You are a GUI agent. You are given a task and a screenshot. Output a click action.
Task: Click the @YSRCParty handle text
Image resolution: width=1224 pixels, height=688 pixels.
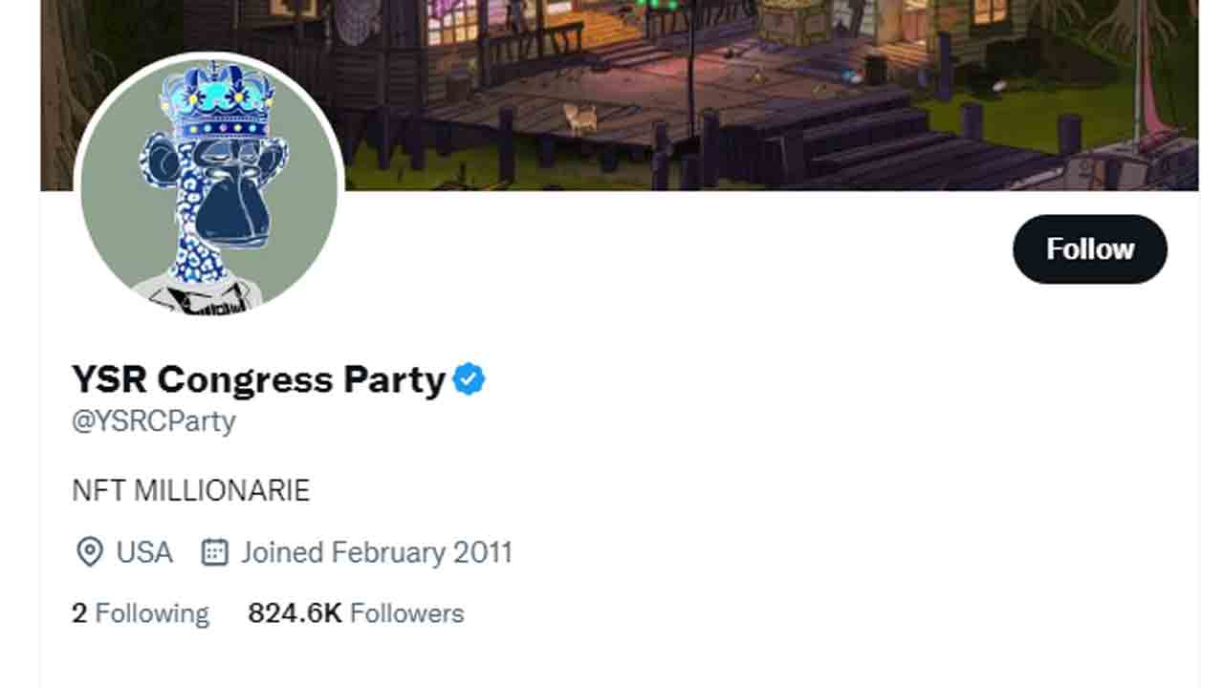pyautogui.click(x=153, y=419)
